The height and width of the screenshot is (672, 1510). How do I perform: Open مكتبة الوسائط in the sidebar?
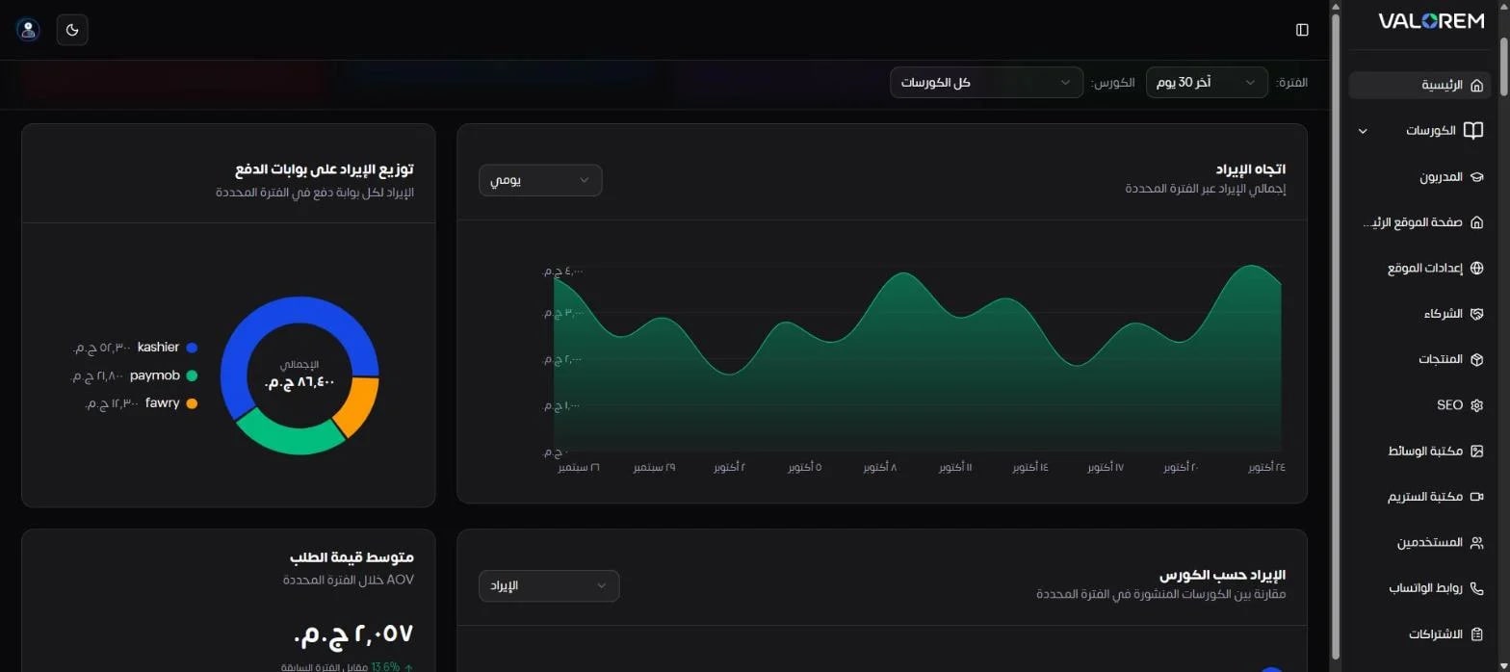pyautogui.click(x=1419, y=452)
